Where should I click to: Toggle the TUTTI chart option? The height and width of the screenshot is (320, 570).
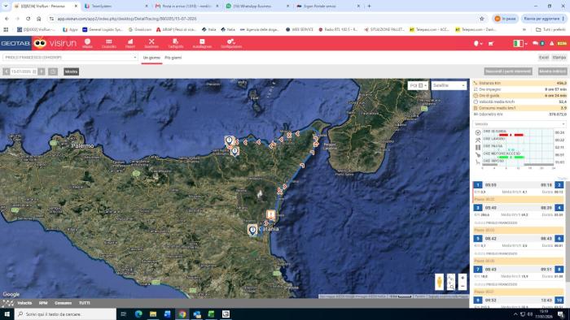tap(85, 303)
